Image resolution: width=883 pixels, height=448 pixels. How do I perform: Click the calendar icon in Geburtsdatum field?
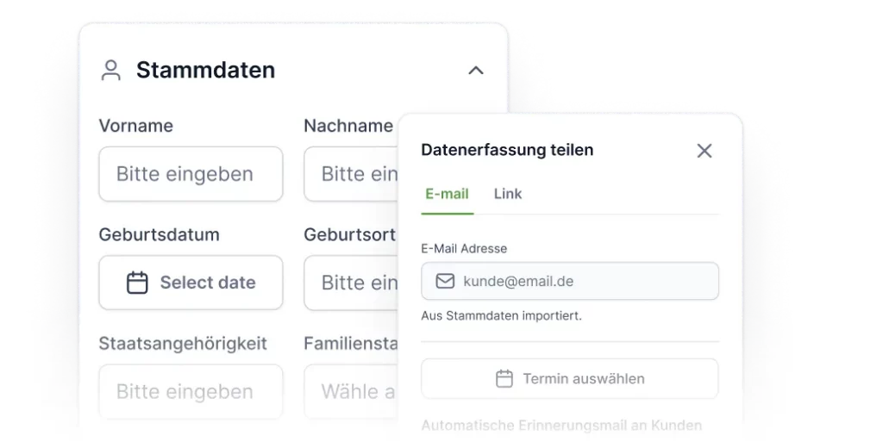(x=137, y=283)
